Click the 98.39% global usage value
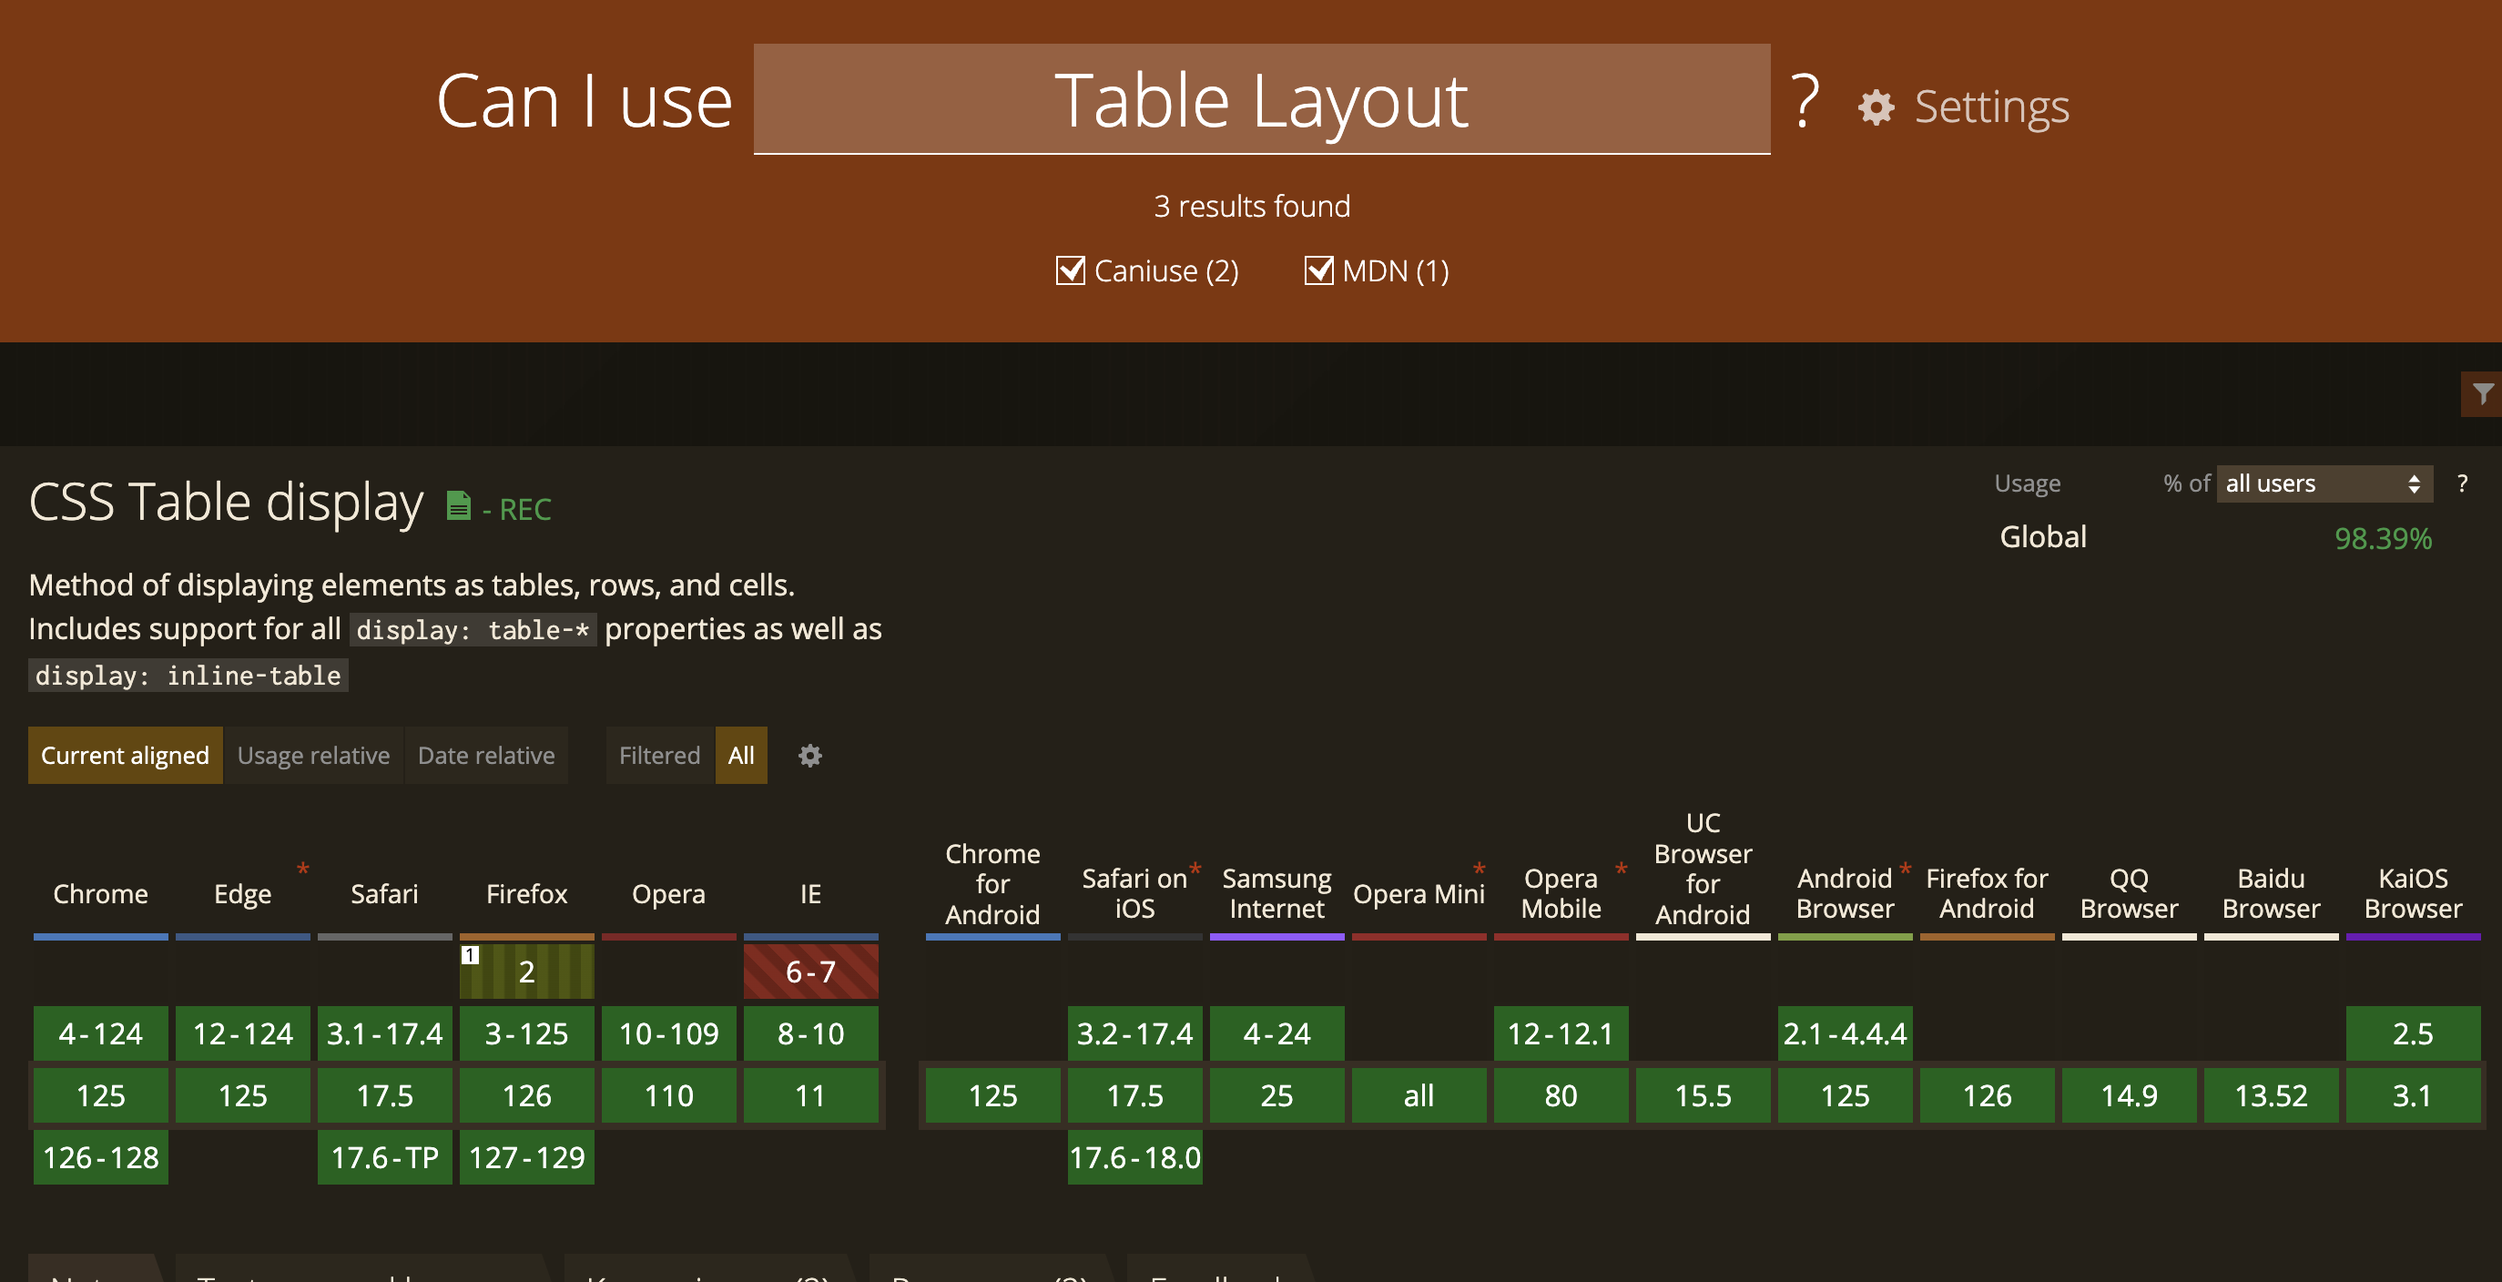This screenshot has width=2502, height=1282. [2383, 538]
